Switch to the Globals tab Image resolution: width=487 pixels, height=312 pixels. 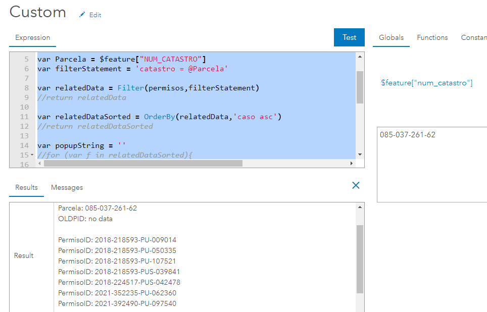[x=391, y=37]
